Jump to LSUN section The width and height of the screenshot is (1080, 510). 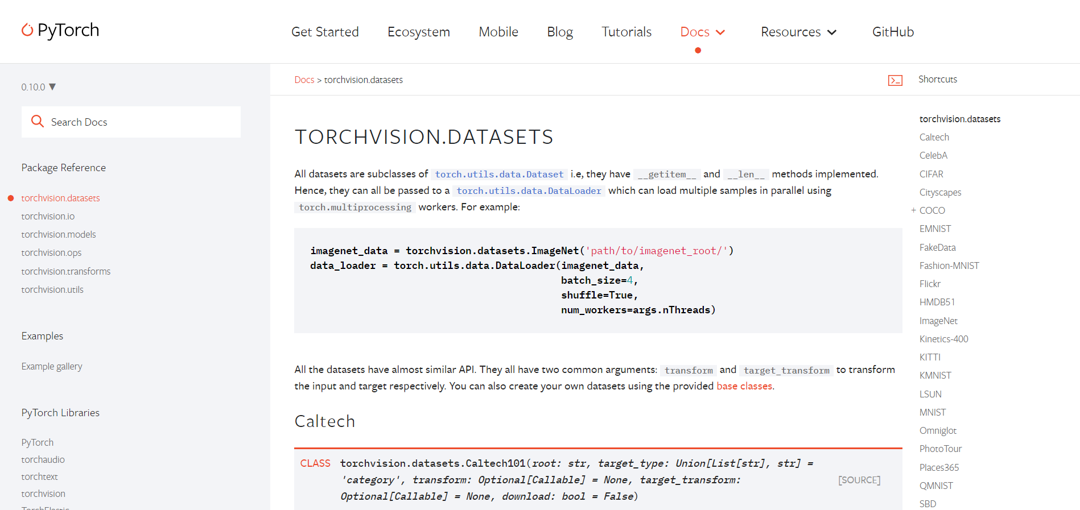click(930, 394)
